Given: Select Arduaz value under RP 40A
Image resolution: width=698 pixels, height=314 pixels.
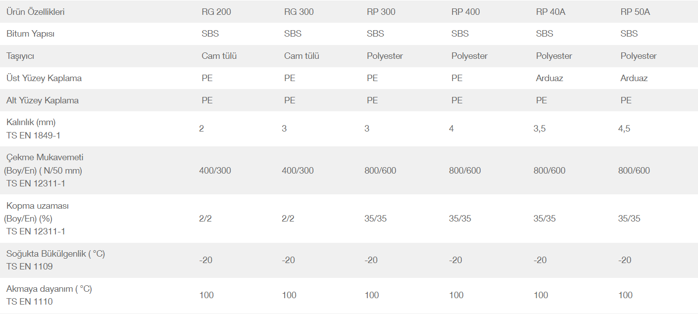Looking at the screenshot, I should tap(549, 78).
